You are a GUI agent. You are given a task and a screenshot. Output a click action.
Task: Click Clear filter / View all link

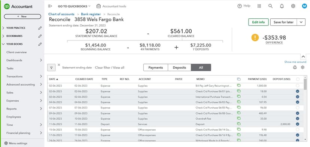click(x=110, y=68)
